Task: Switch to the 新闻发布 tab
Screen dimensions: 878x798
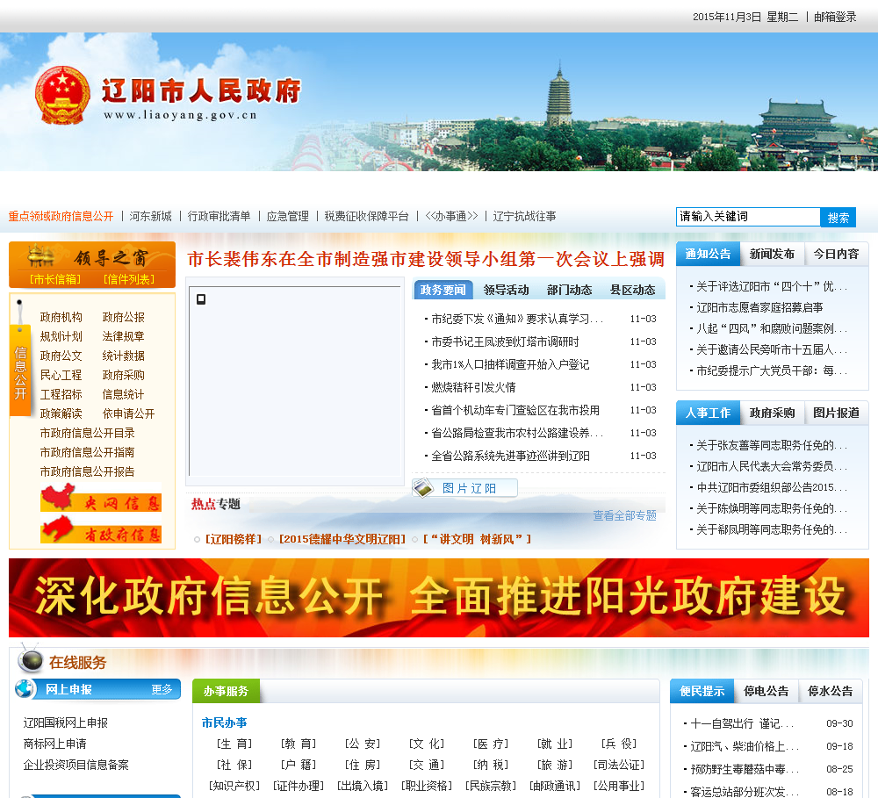Action: tap(772, 255)
